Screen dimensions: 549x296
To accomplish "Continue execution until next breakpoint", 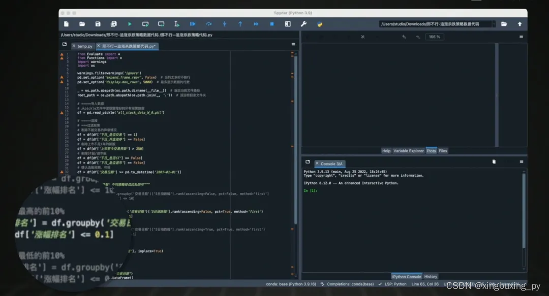I will 256,24.
